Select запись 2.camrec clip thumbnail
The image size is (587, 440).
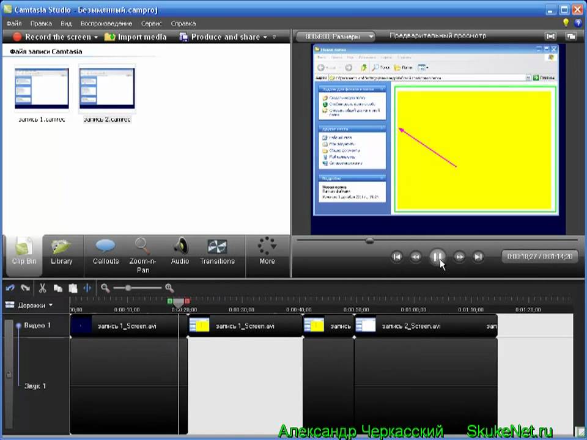(x=106, y=89)
